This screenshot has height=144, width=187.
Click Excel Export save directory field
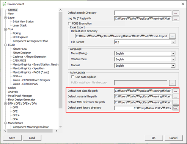pos(121,36)
